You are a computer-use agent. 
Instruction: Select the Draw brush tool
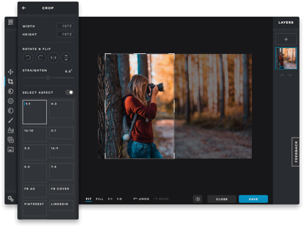pyautogui.click(x=10, y=120)
